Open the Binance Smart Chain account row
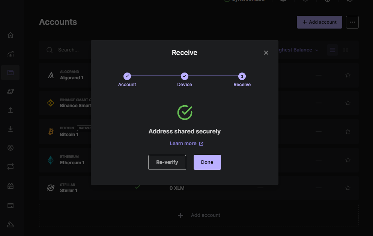Image resolution: width=373 pixels, height=236 pixels. pos(199,103)
